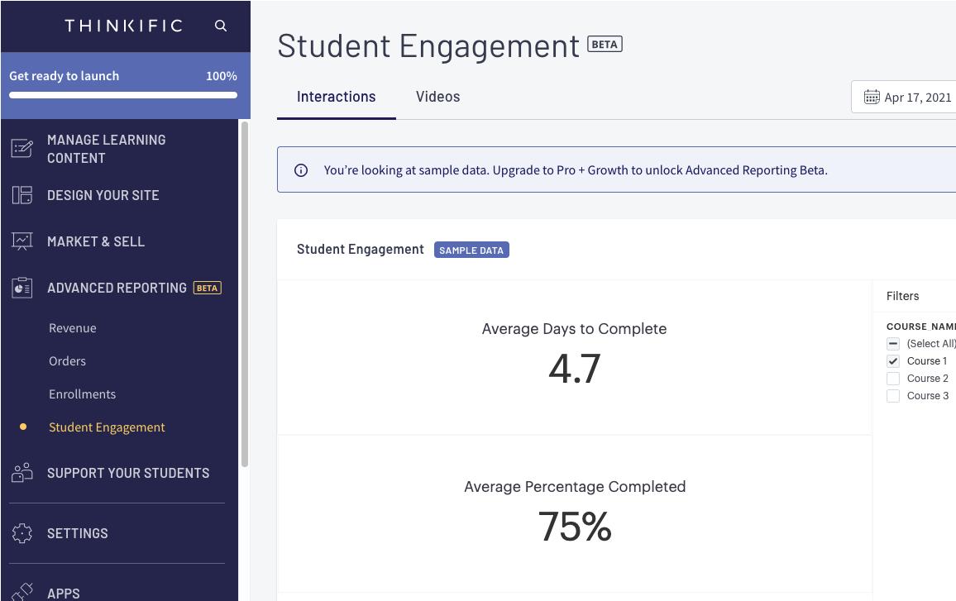The height and width of the screenshot is (601, 956).
Task: Open the Apr 17, 2021 date picker
Action: 907,98
